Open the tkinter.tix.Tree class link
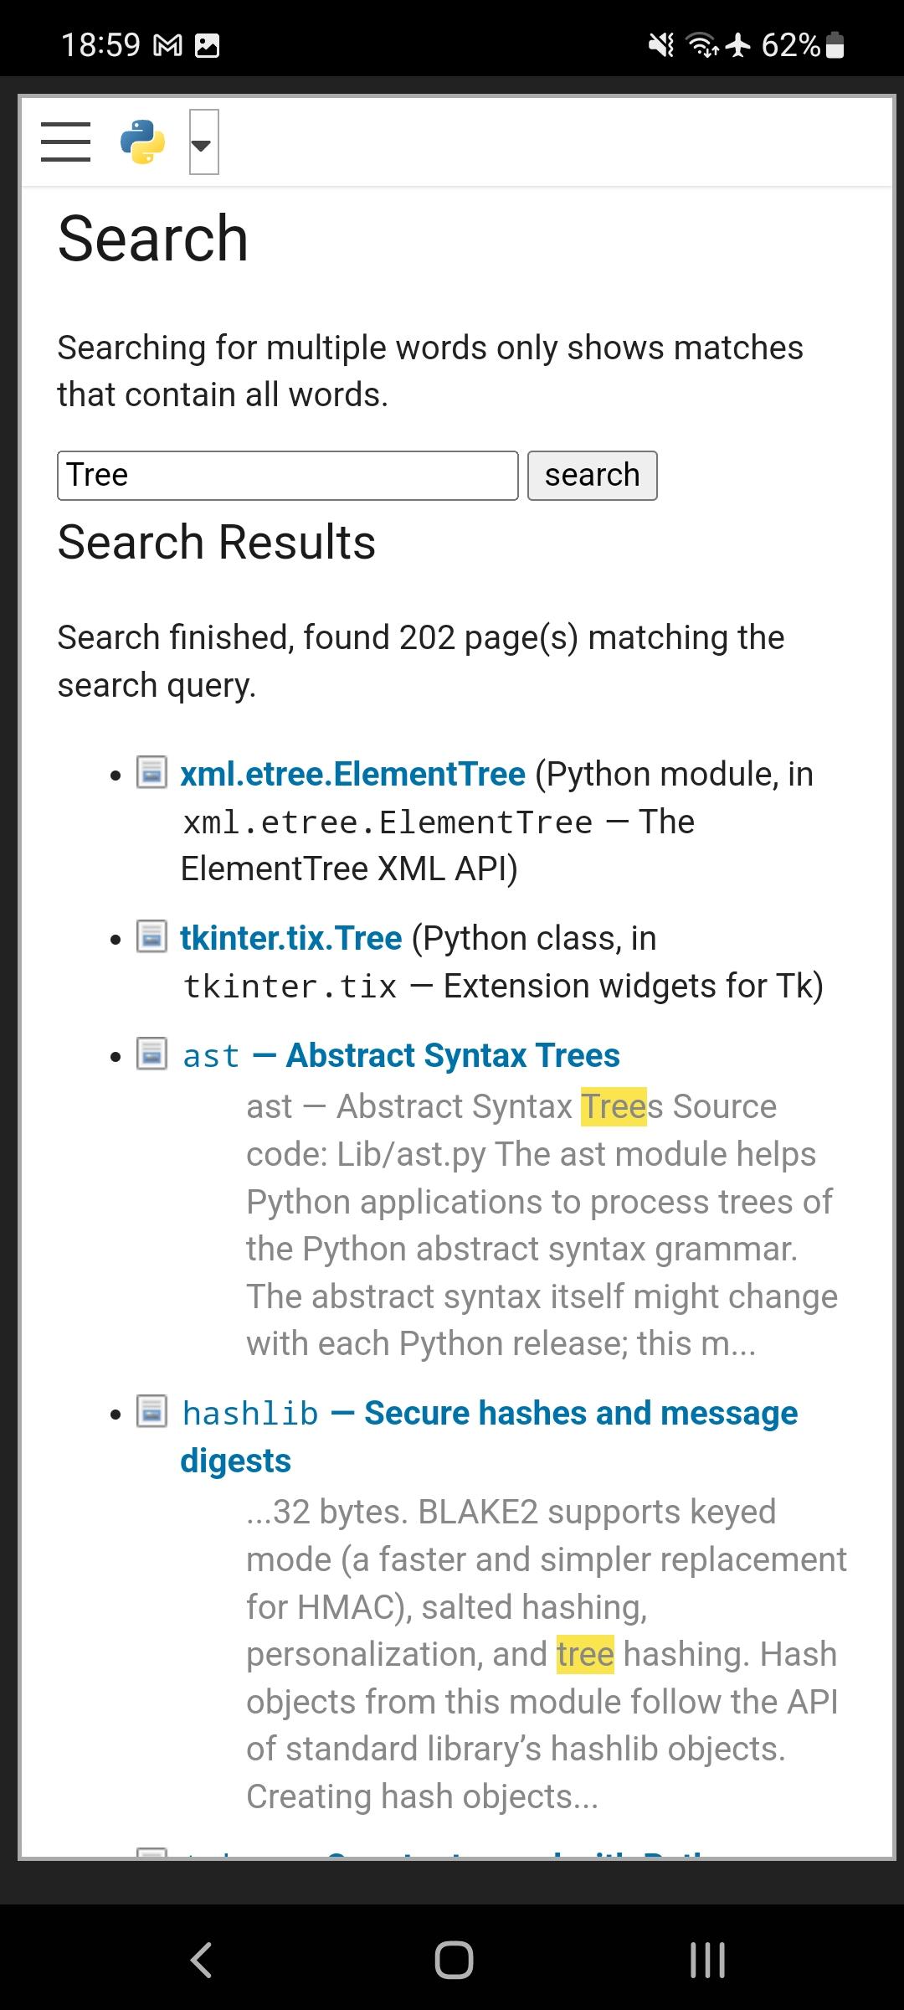This screenshot has height=2010, width=904. tap(290, 938)
